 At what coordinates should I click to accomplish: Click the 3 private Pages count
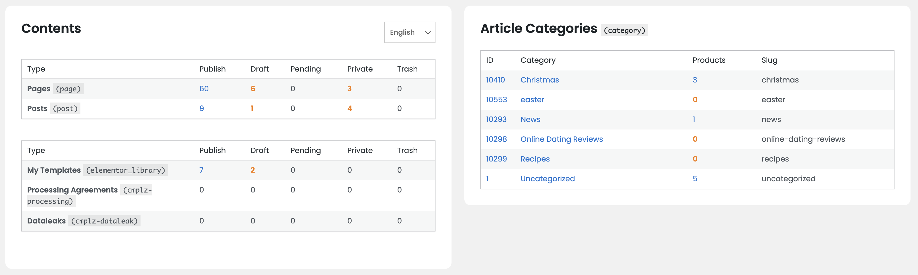coord(349,89)
